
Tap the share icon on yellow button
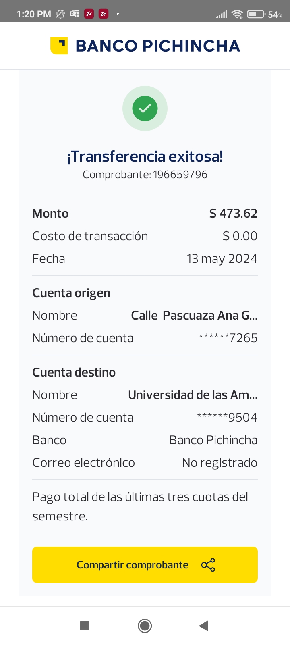point(208,565)
